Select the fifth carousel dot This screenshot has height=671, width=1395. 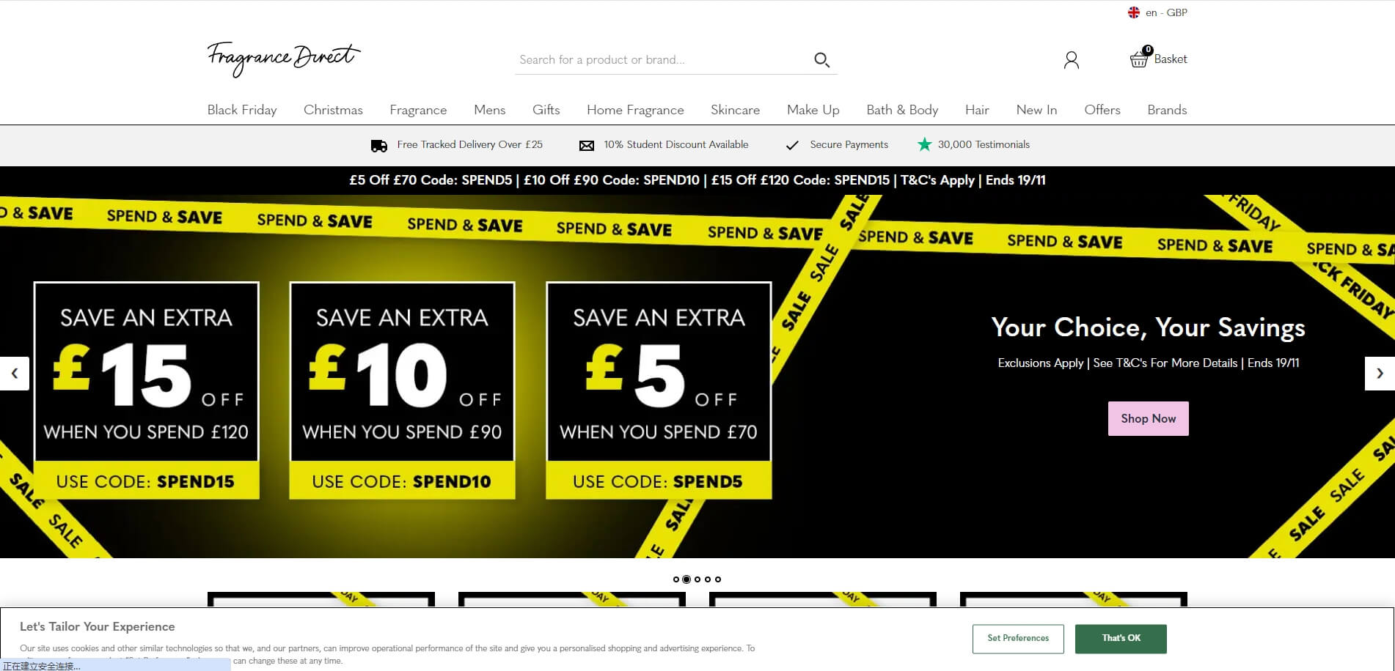coord(718,579)
